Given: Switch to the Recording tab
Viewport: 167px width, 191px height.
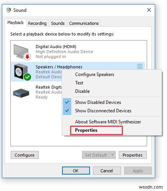Looking at the screenshot, I should pos(37,23).
